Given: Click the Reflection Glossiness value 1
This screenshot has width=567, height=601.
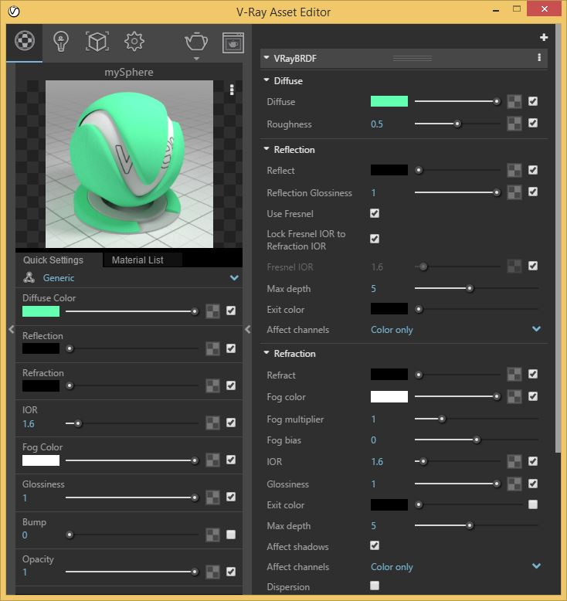Looking at the screenshot, I should (x=374, y=192).
